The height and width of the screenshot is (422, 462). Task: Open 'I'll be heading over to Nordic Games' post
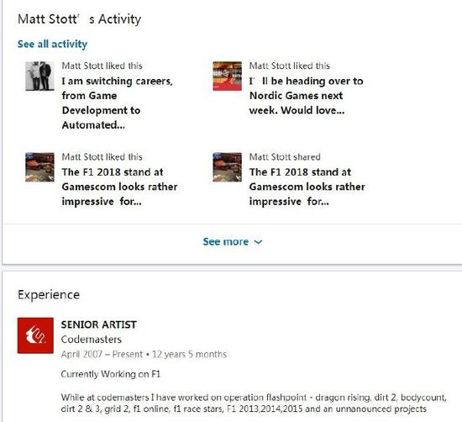coord(306,96)
